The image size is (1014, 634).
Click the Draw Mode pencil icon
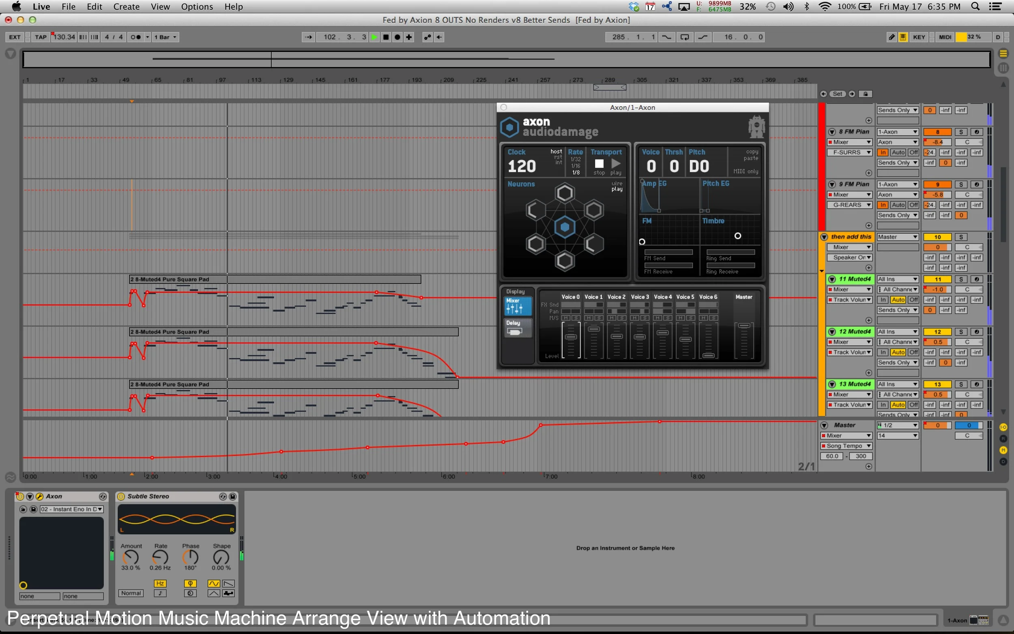(x=892, y=37)
